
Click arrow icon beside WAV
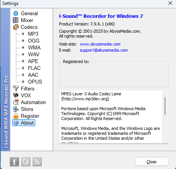point(23,54)
